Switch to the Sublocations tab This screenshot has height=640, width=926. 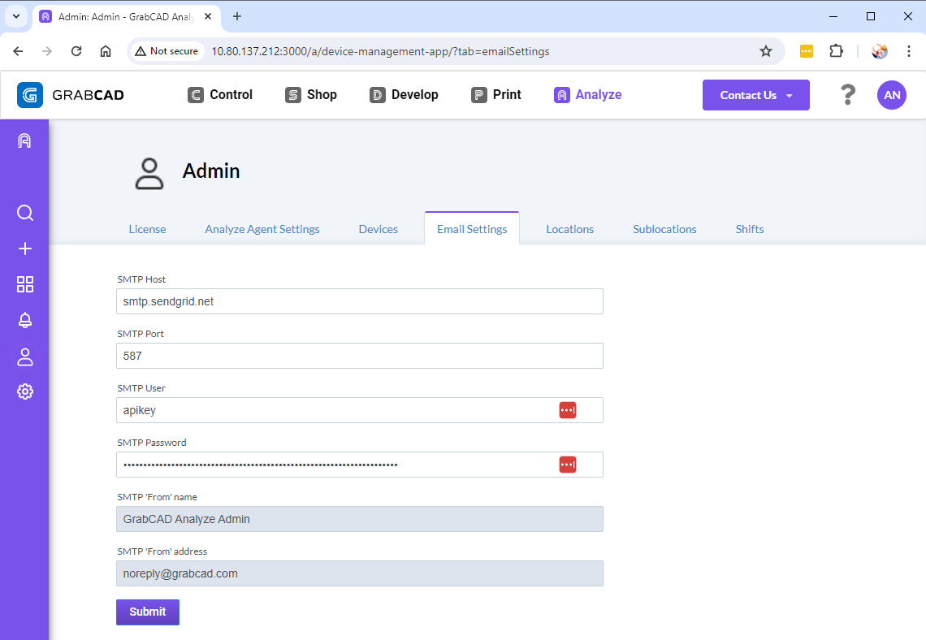coord(664,229)
